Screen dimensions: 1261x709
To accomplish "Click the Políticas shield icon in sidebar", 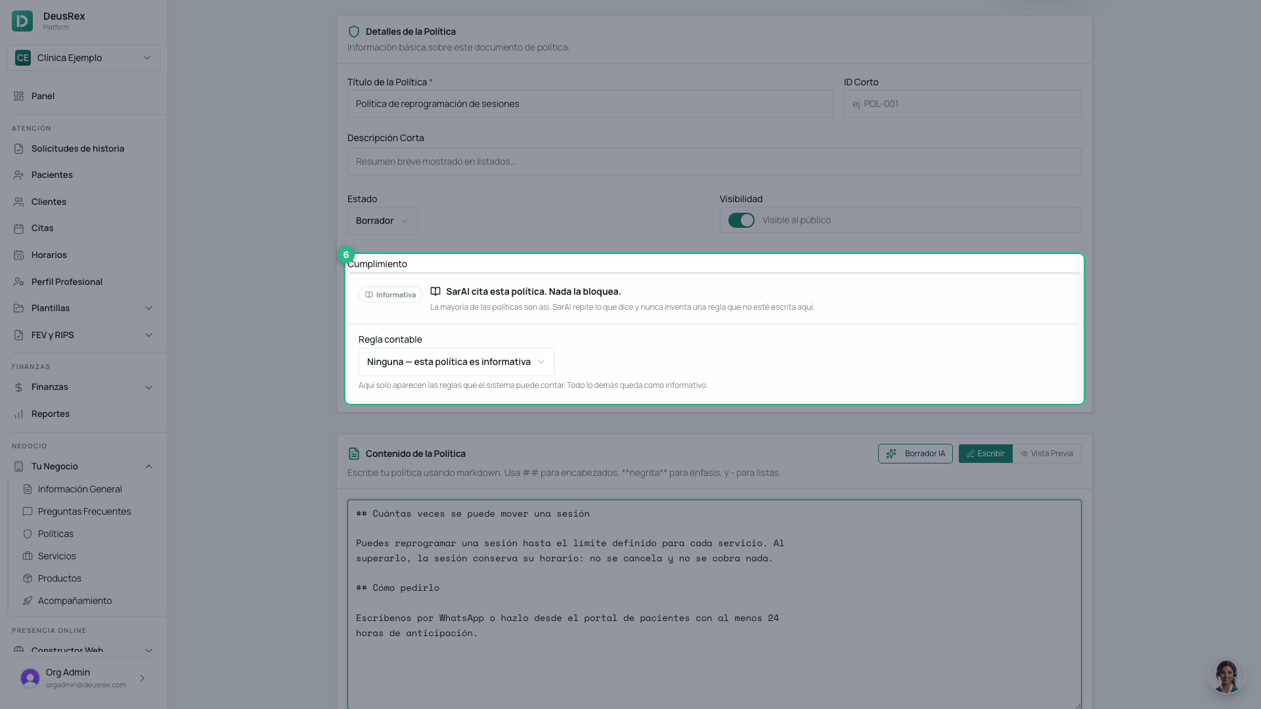I will pos(28,534).
